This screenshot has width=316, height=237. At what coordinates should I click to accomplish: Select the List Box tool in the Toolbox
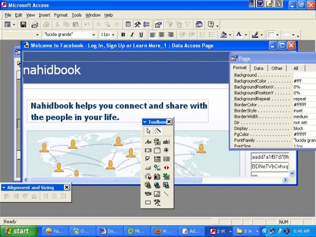click(166, 159)
